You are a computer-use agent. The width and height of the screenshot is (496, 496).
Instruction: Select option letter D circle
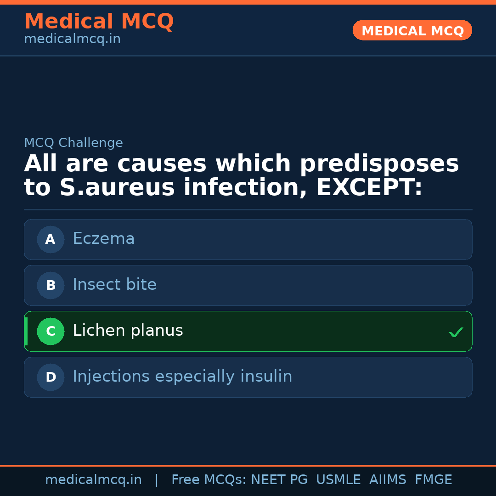[51, 377]
